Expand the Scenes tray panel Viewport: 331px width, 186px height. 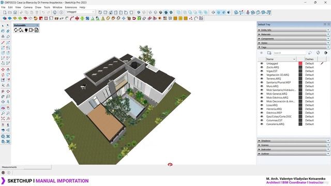pos(293,145)
